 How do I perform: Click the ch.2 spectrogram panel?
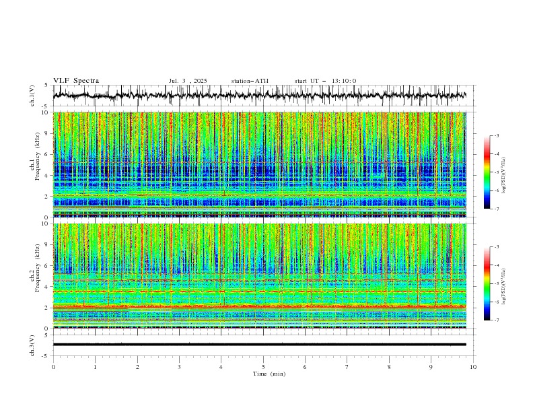tap(259, 276)
